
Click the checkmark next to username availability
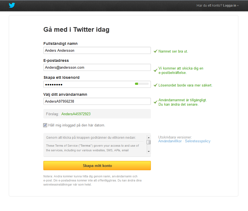156,102
